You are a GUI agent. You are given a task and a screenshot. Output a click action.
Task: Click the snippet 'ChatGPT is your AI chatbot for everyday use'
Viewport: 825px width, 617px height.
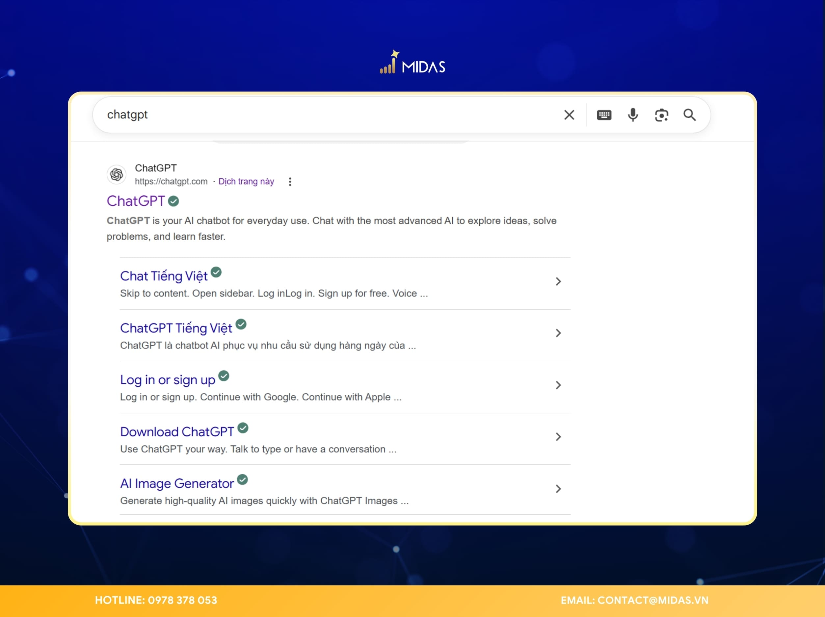coord(332,228)
